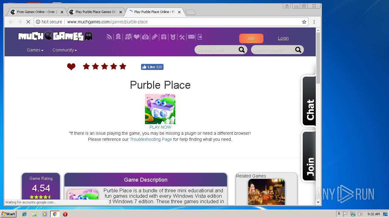Submit the Search Users magnifier icon
This screenshot has width=389, height=218.
[x=242, y=50]
